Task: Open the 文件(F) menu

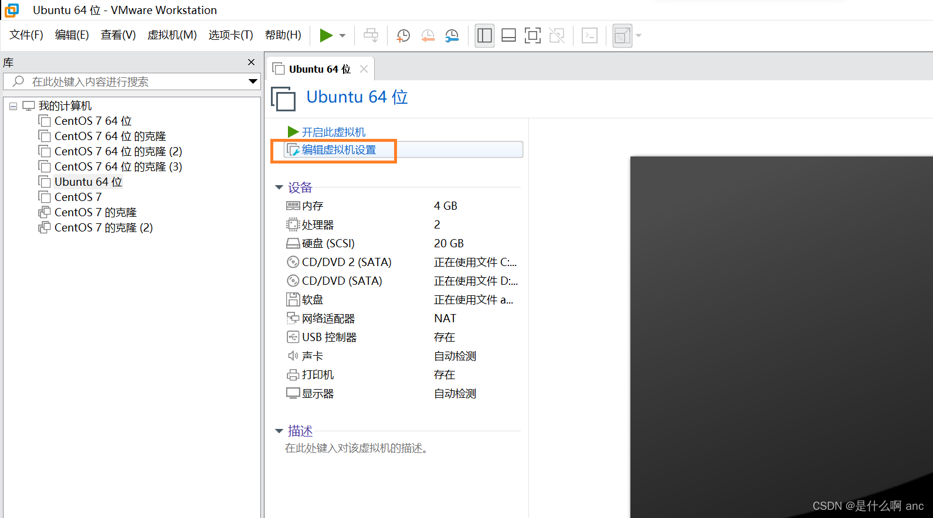Action: tap(26, 35)
